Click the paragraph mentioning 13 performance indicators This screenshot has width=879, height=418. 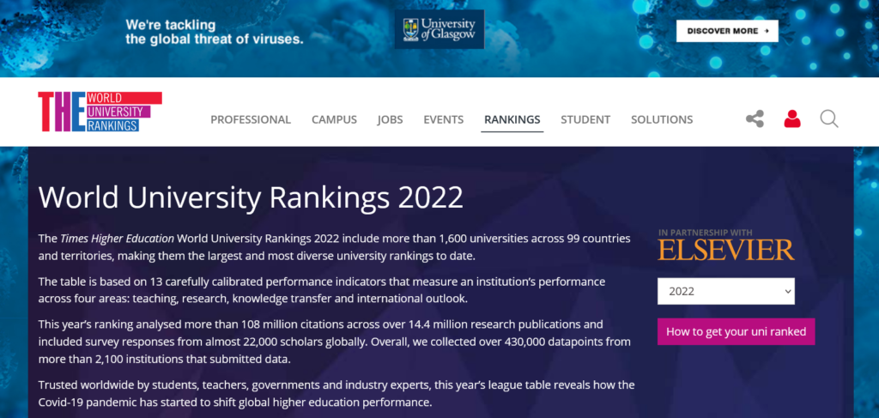pos(322,290)
